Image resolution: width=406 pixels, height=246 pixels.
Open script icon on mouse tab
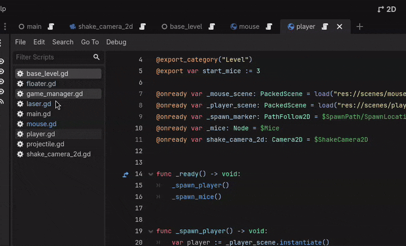269,27
